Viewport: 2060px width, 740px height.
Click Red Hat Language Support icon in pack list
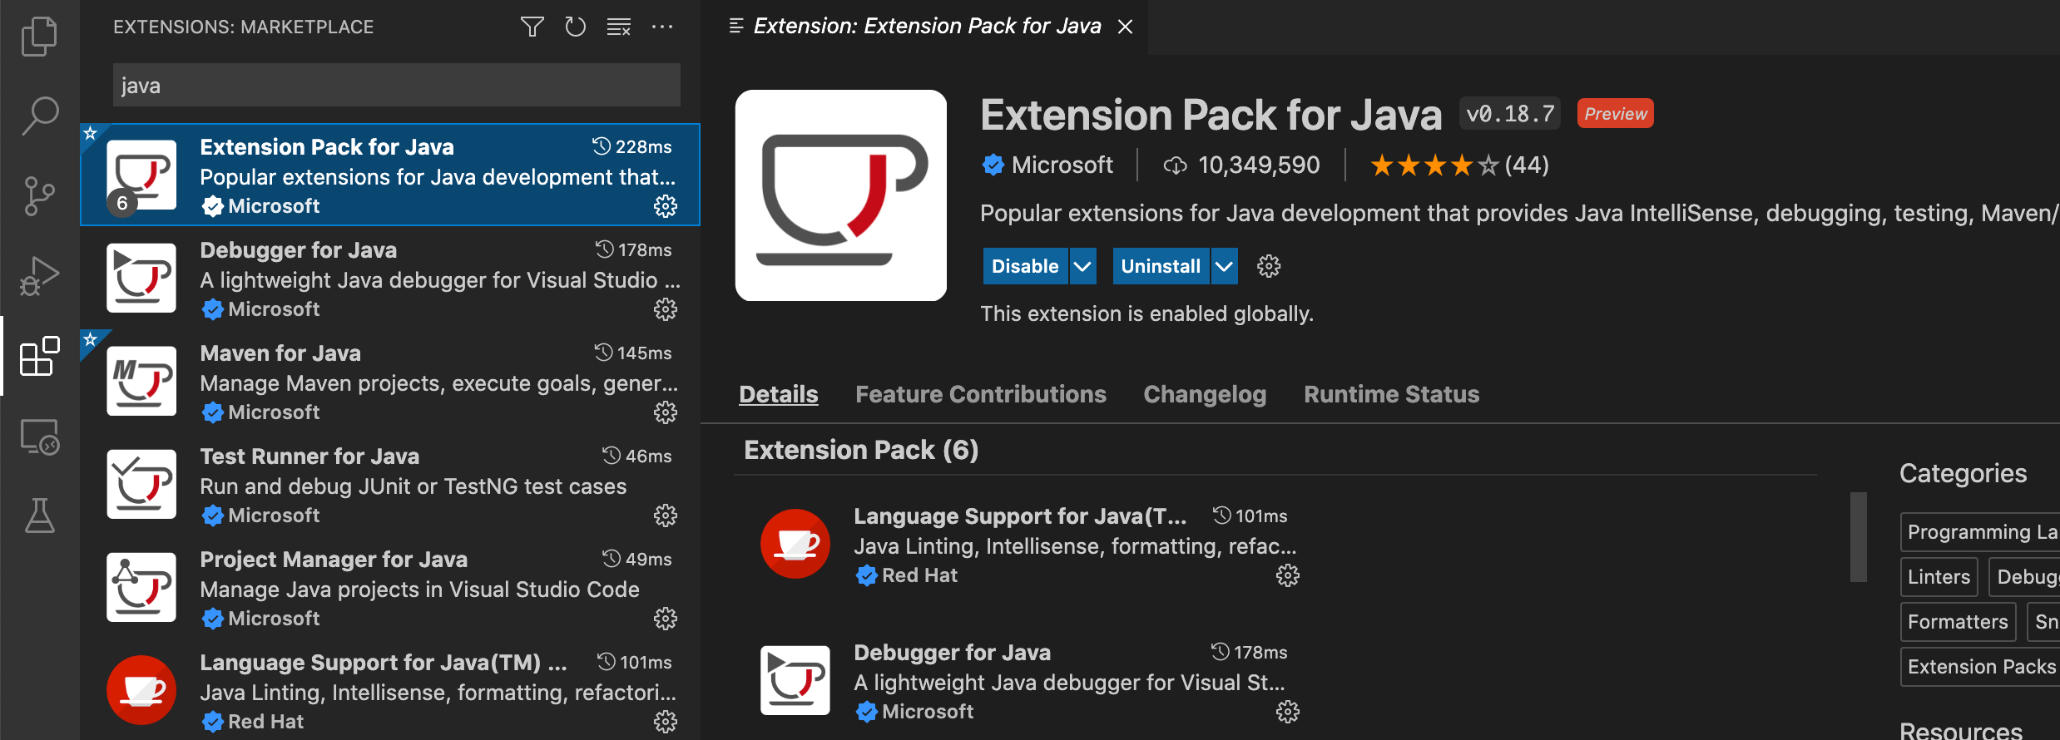pos(795,544)
